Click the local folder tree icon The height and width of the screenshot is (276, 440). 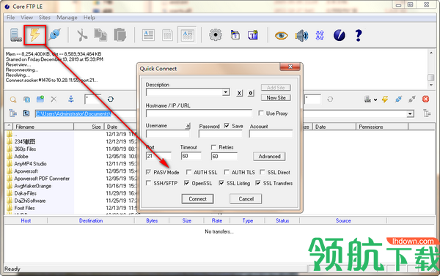12,113
